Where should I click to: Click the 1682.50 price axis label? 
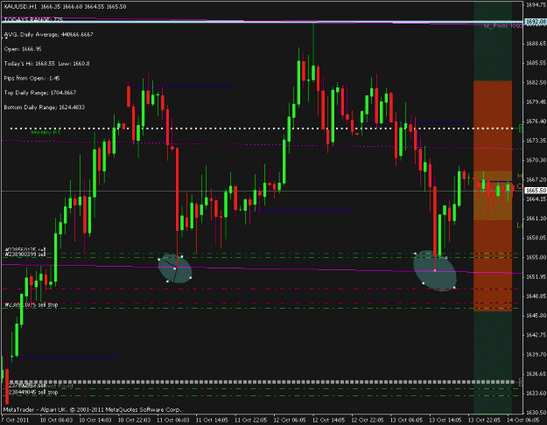(536, 82)
